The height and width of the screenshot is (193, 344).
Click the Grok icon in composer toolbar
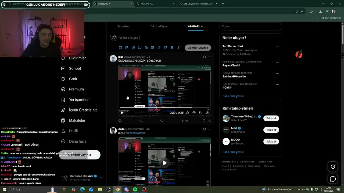tap(133, 48)
